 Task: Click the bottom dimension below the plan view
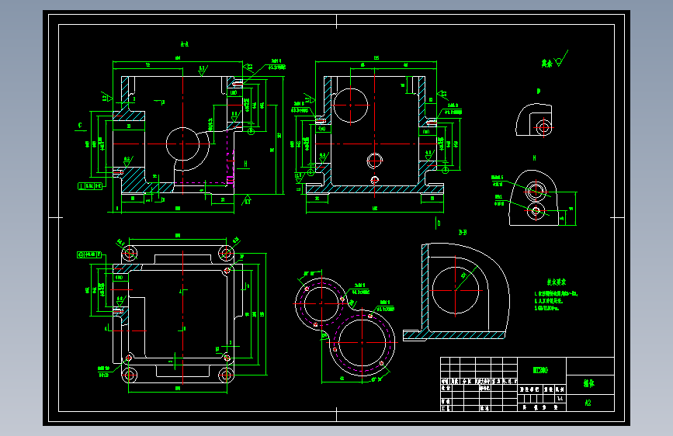tap(178, 389)
